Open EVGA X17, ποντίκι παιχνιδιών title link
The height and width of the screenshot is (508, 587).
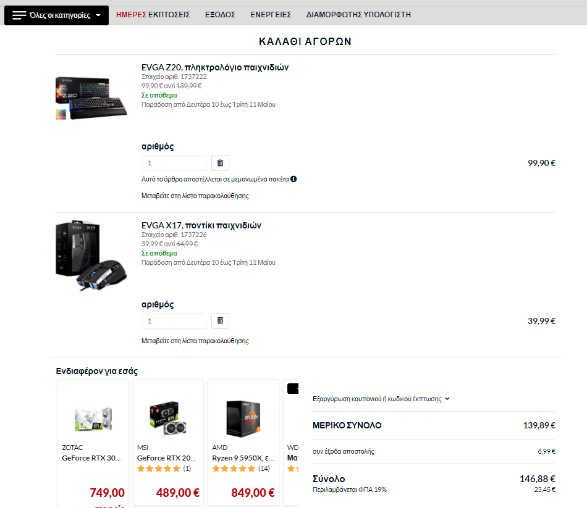(201, 225)
